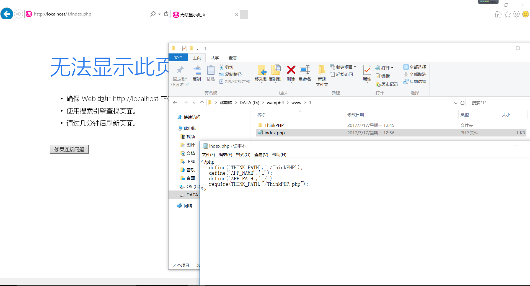
Task: Open the browser home page icon
Action: [x=498, y=14]
